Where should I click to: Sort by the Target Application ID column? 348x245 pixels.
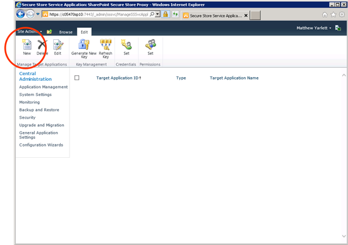click(x=118, y=78)
